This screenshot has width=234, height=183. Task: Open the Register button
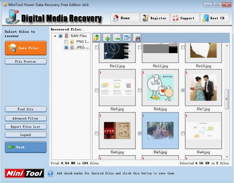155,18
